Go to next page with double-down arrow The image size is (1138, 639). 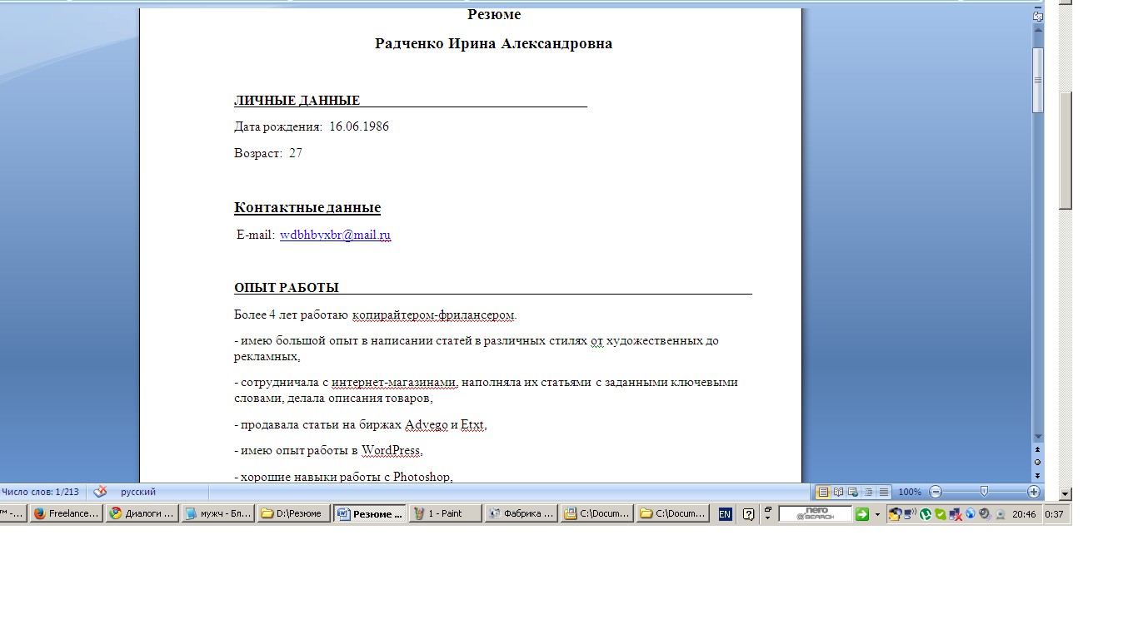[1038, 475]
